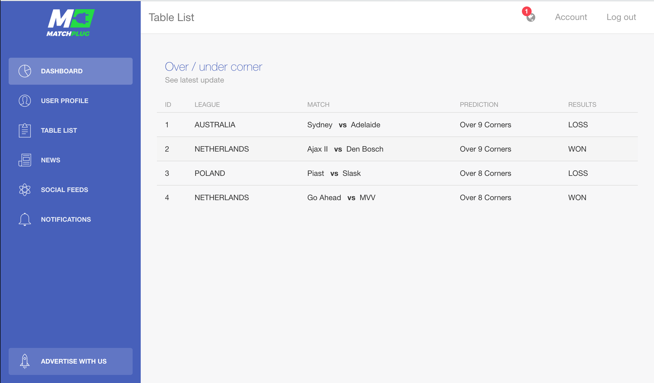
Task: Click the Social Feeds atom icon
Action: point(25,190)
